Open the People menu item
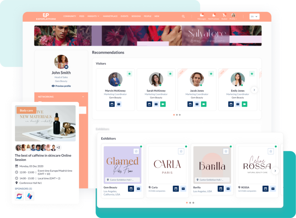Viewport: 296px width, 218px height. (x=148, y=16)
